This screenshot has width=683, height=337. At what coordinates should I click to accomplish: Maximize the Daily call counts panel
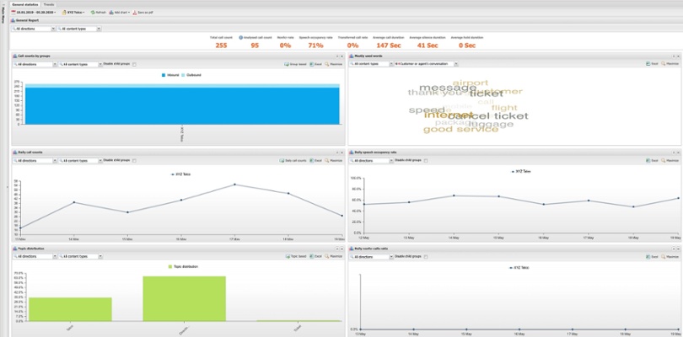[x=333, y=161]
